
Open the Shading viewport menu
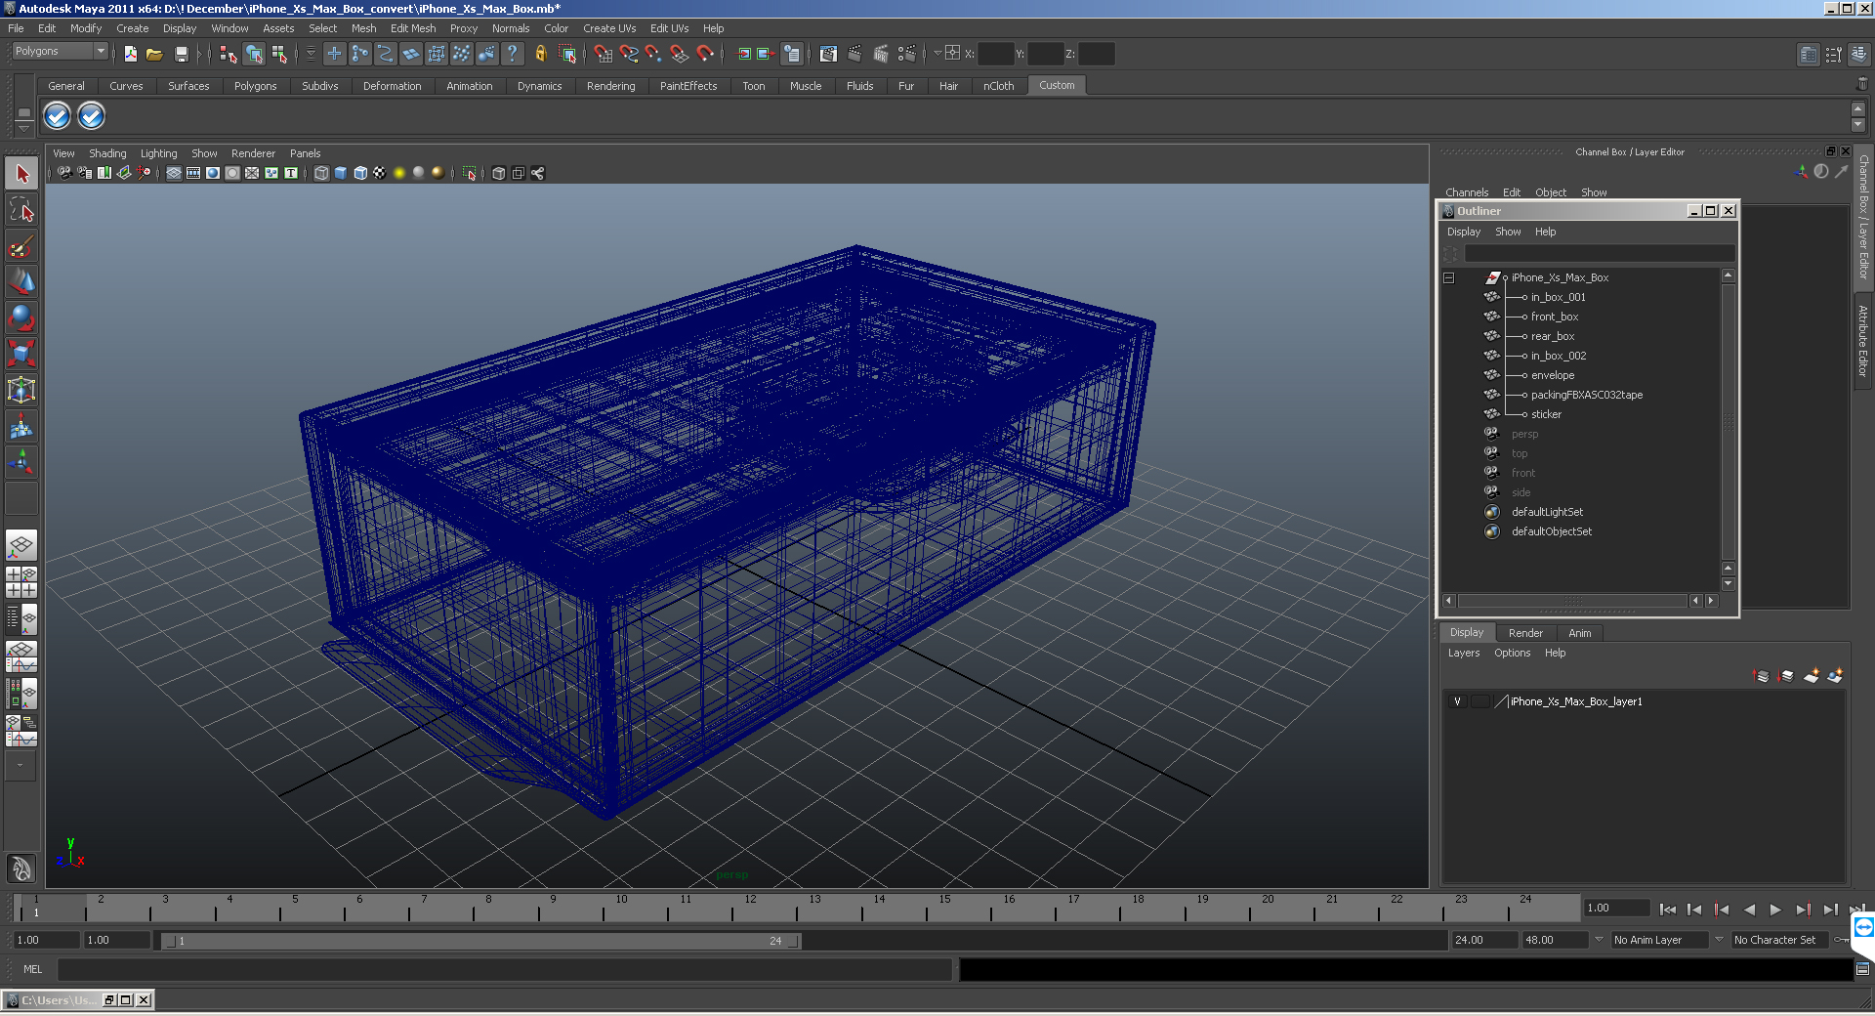107,153
